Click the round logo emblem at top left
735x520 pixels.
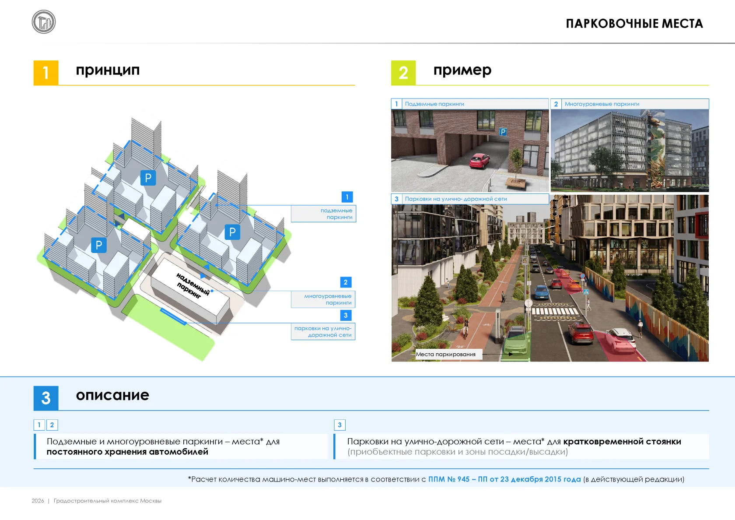[44, 22]
